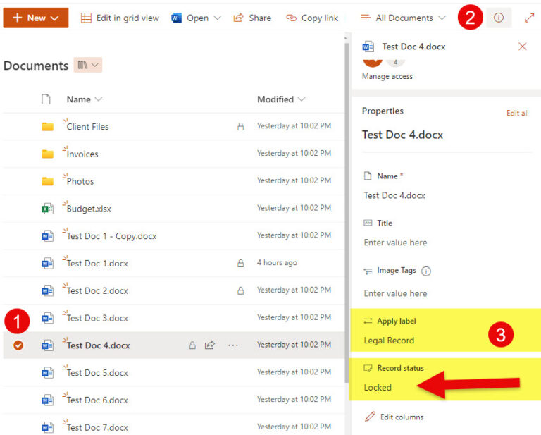The width and height of the screenshot is (541, 435).
Task: Click share icon on Test Doc 4.docx row
Action: [210, 345]
